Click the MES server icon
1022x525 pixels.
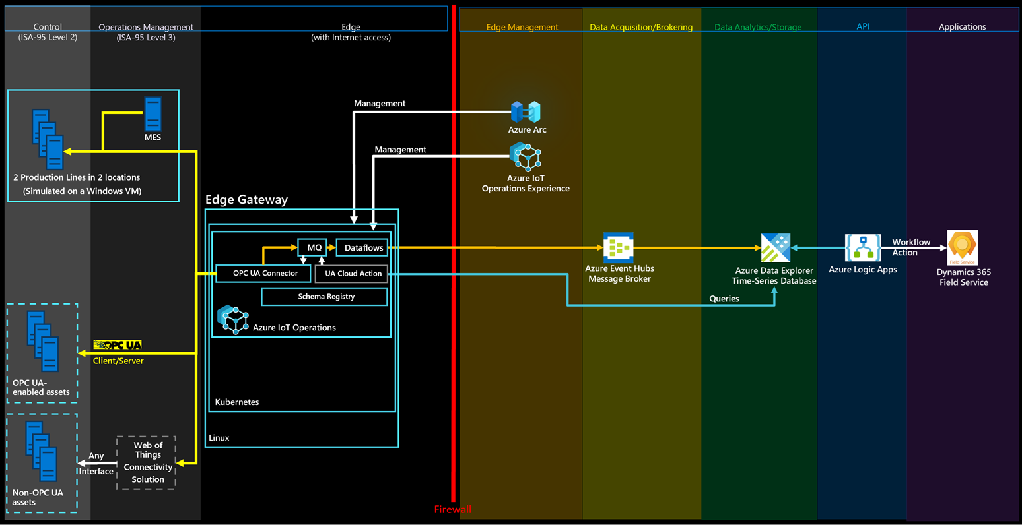153,113
